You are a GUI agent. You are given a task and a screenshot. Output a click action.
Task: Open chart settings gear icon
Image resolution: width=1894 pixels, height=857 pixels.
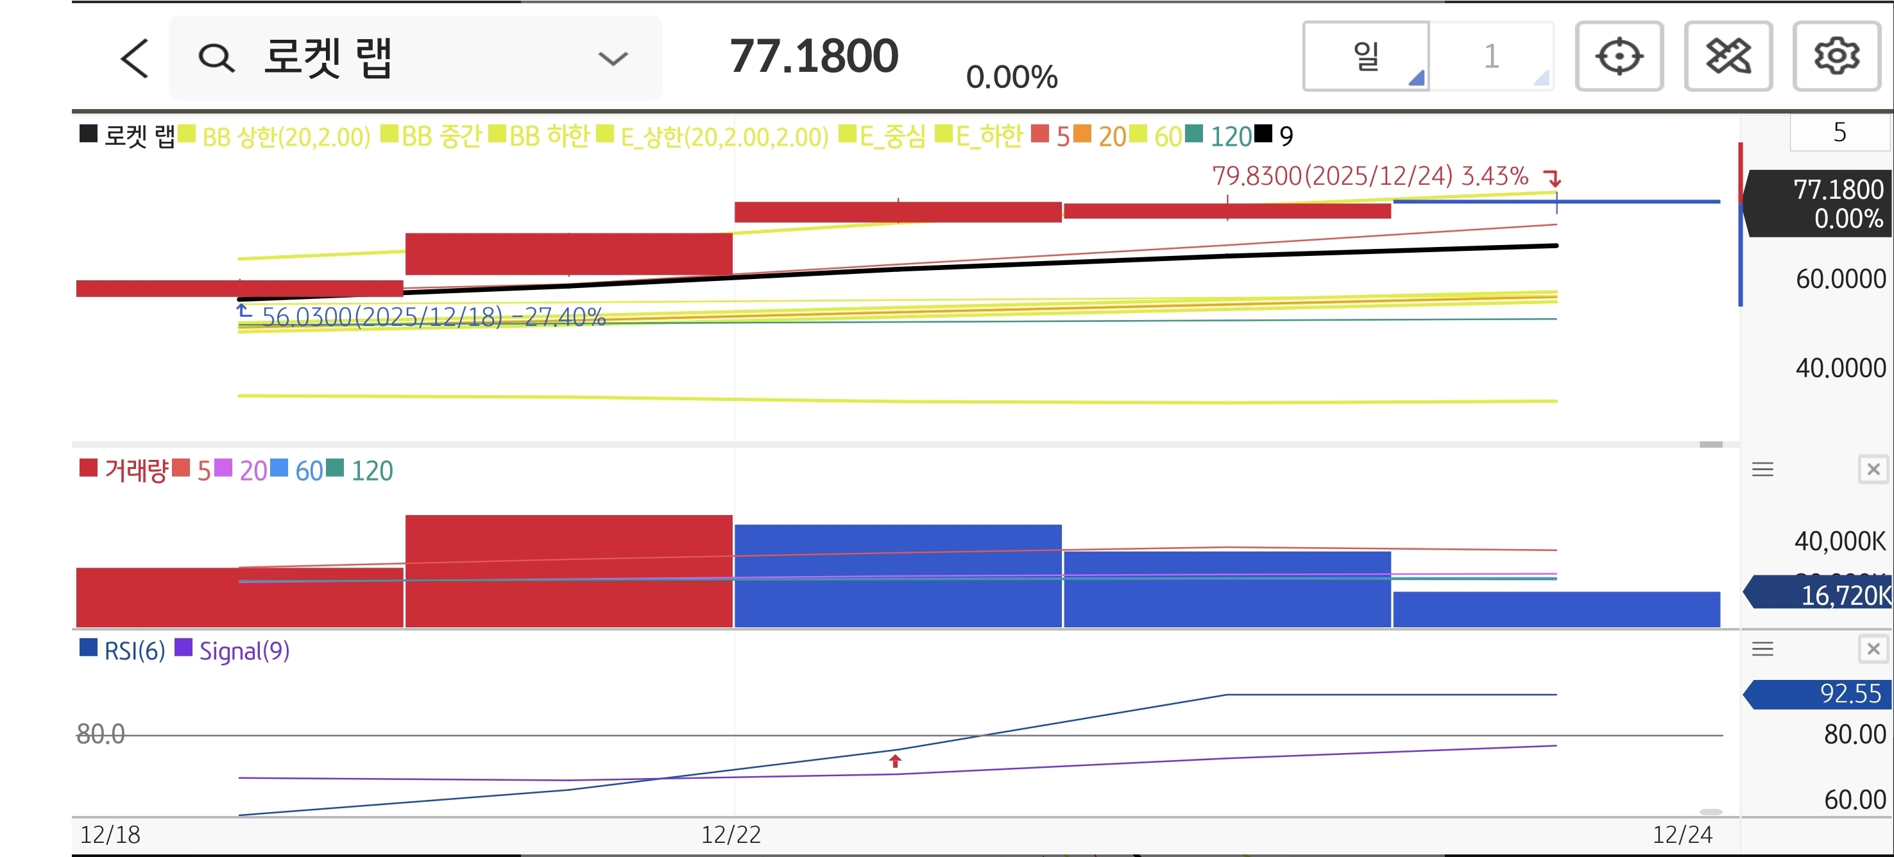[x=1836, y=56]
